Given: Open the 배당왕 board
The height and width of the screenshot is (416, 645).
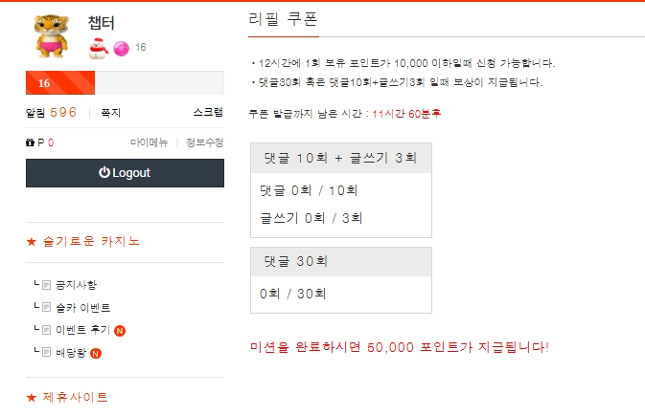Looking at the screenshot, I should point(71,354).
